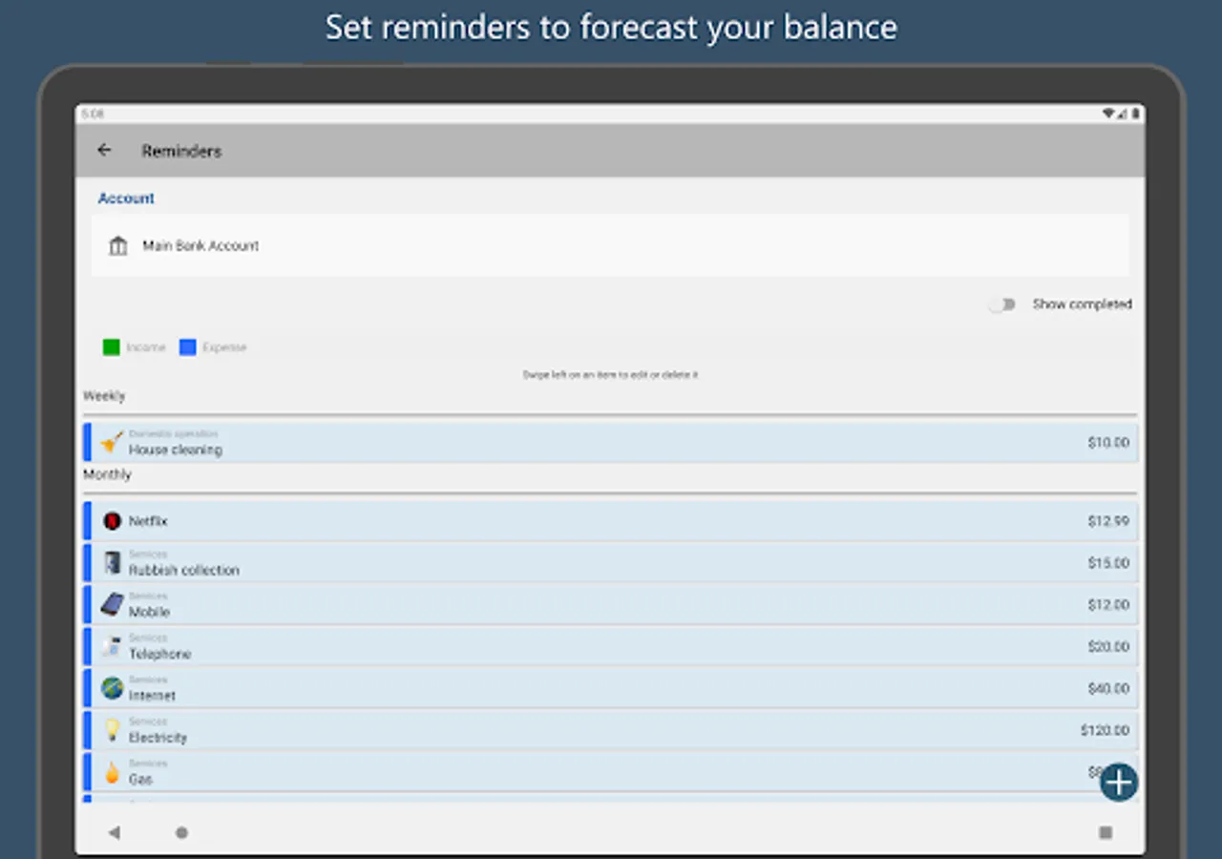Click the Internet globe icon
Image resolution: width=1222 pixels, height=859 pixels.
(112, 688)
